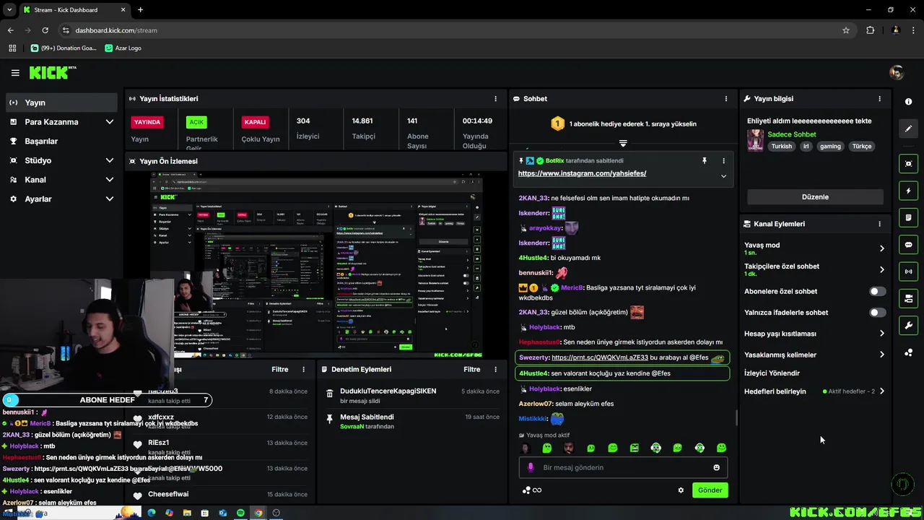Click the Turkish tag chip
Image resolution: width=924 pixels, height=520 pixels.
click(781, 146)
